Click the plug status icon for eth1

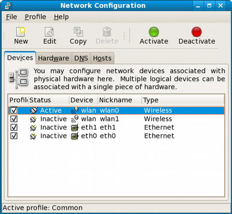(x=34, y=127)
